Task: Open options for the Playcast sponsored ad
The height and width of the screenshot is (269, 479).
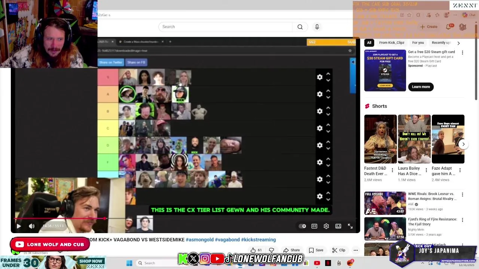Action: coord(462,53)
